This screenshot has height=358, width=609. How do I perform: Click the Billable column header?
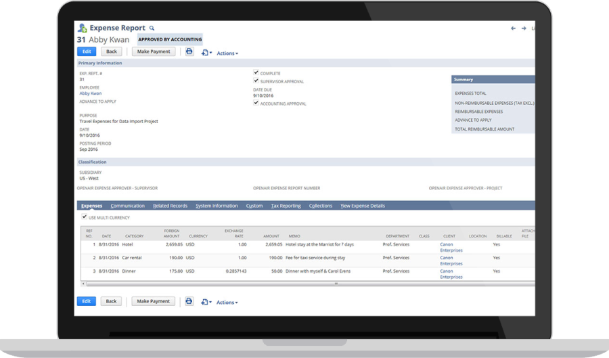click(x=503, y=236)
